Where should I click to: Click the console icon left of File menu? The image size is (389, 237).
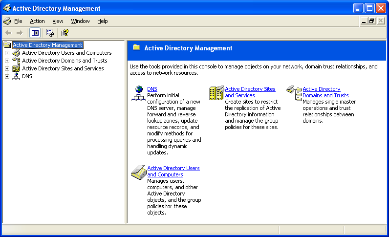tap(7, 21)
